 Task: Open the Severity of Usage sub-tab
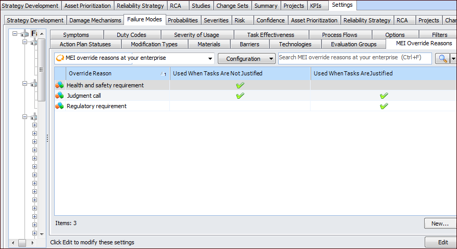point(196,35)
